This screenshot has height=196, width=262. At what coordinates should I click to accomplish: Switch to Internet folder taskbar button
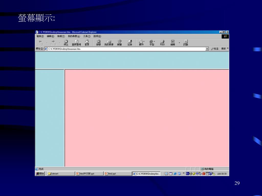(61, 174)
